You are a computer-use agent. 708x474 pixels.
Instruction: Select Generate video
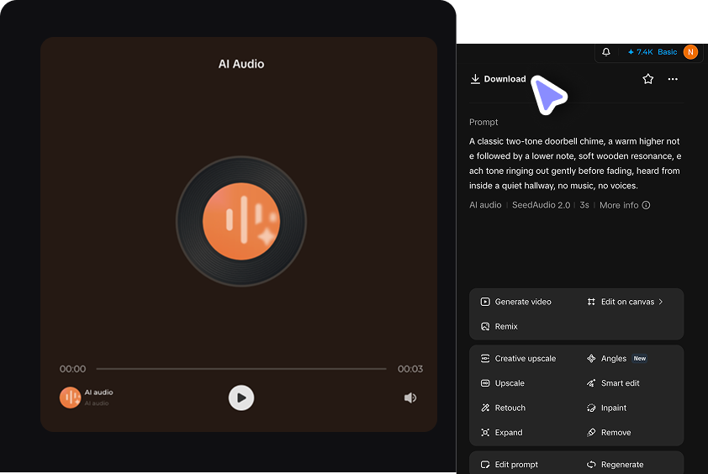pyautogui.click(x=516, y=302)
